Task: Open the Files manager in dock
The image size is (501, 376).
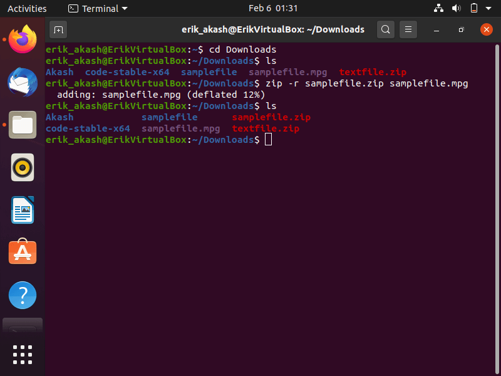Action: (23, 125)
